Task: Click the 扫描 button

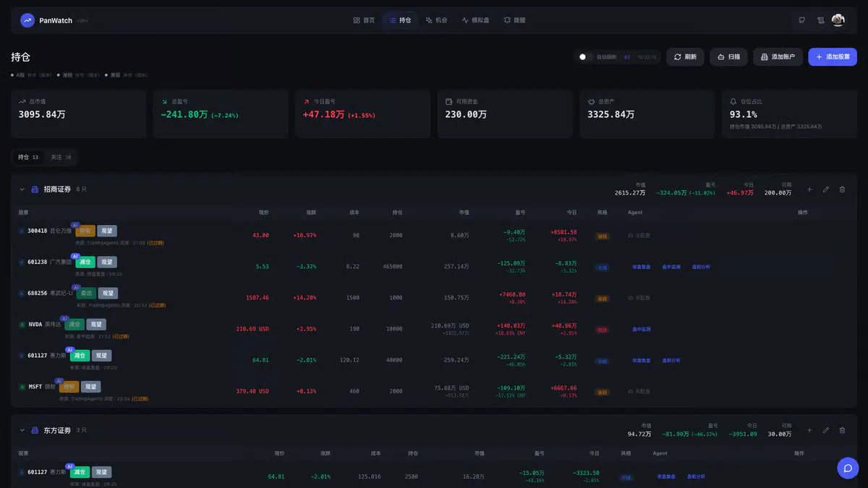Action: click(728, 57)
